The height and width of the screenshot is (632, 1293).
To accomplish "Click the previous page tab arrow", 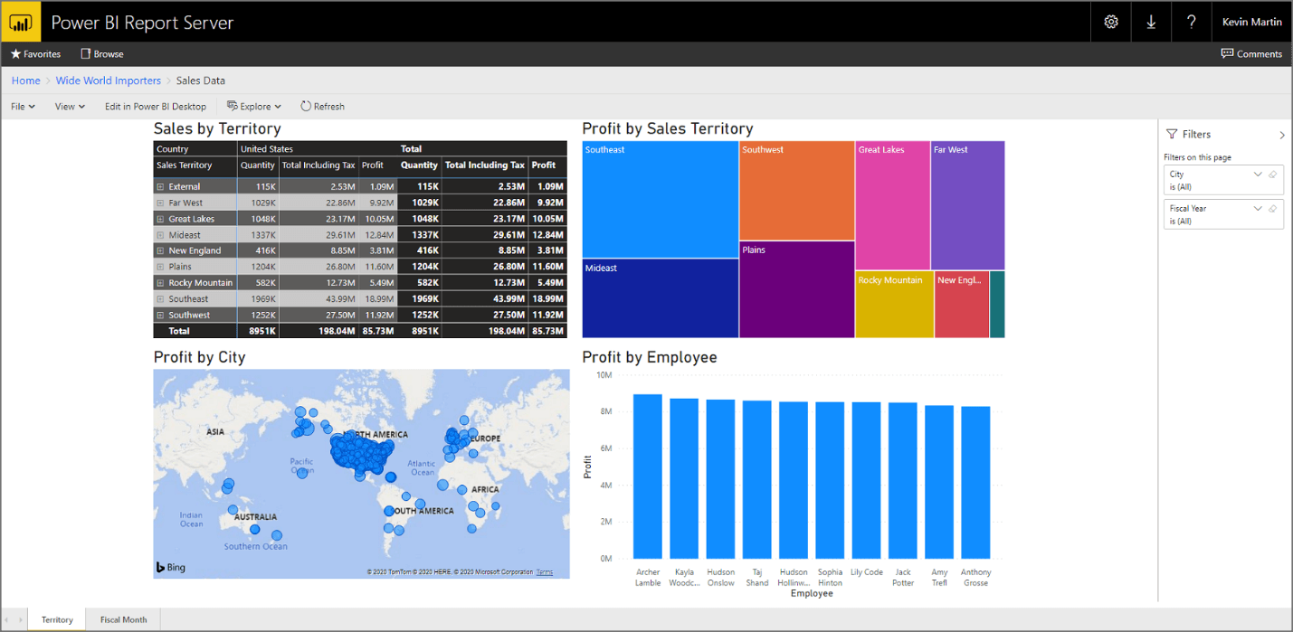I will pos(8,620).
